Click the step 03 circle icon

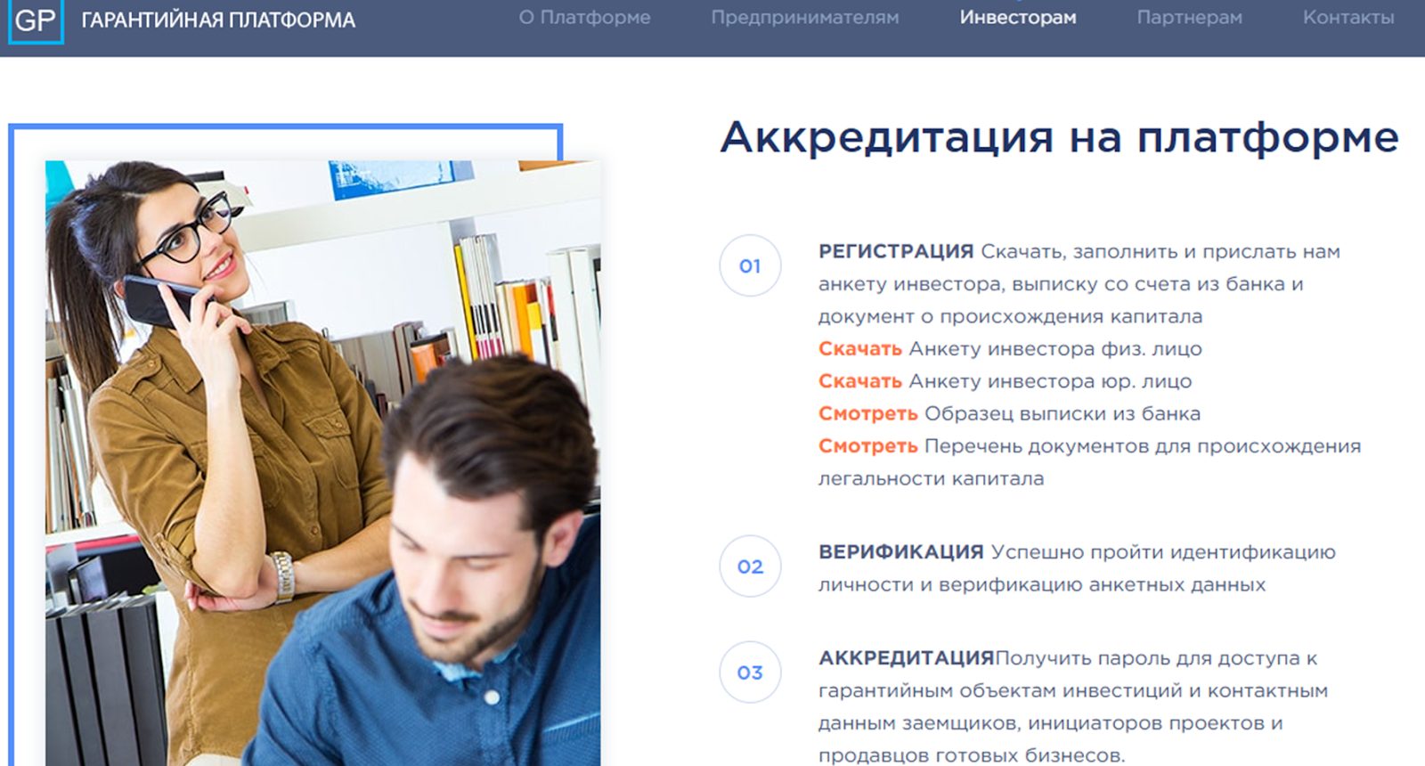tap(750, 672)
